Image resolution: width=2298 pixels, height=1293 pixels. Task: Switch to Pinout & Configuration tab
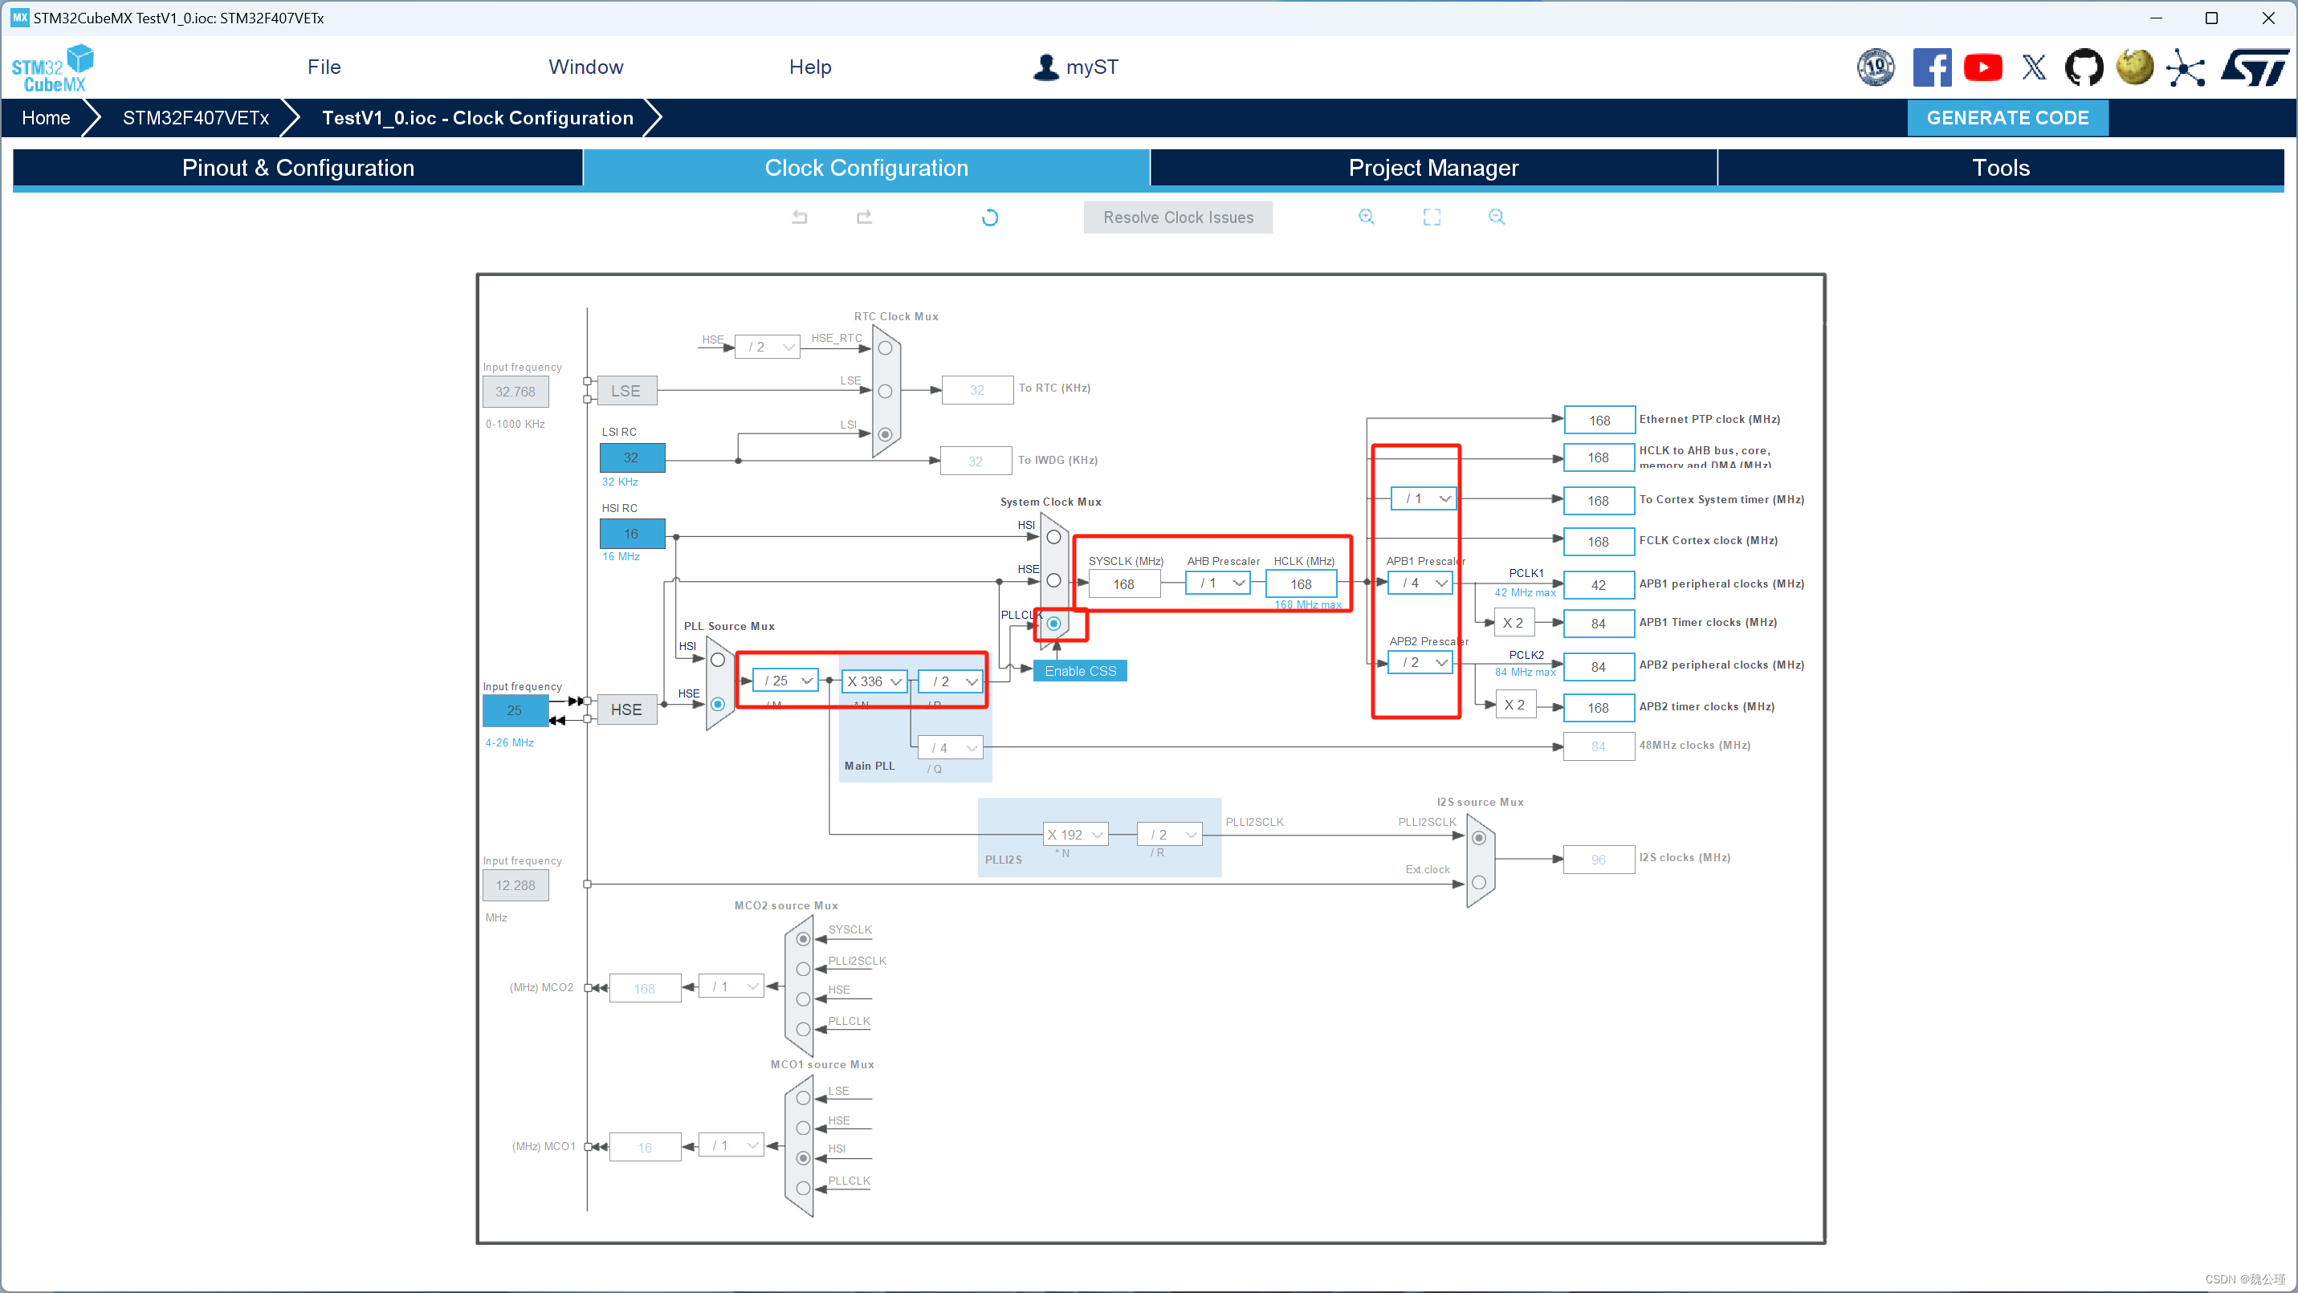point(297,167)
